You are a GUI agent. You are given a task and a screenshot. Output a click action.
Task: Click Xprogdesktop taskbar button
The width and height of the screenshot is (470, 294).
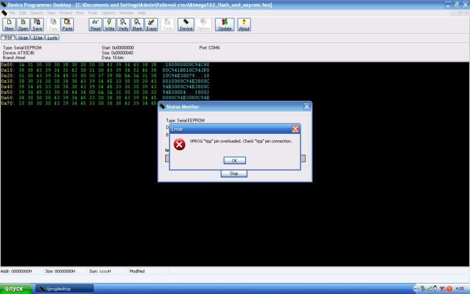[x=64, y=288]
